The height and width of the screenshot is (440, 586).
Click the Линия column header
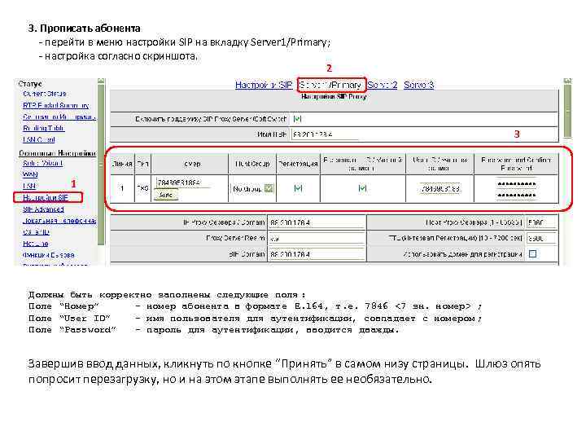(122, 164)
